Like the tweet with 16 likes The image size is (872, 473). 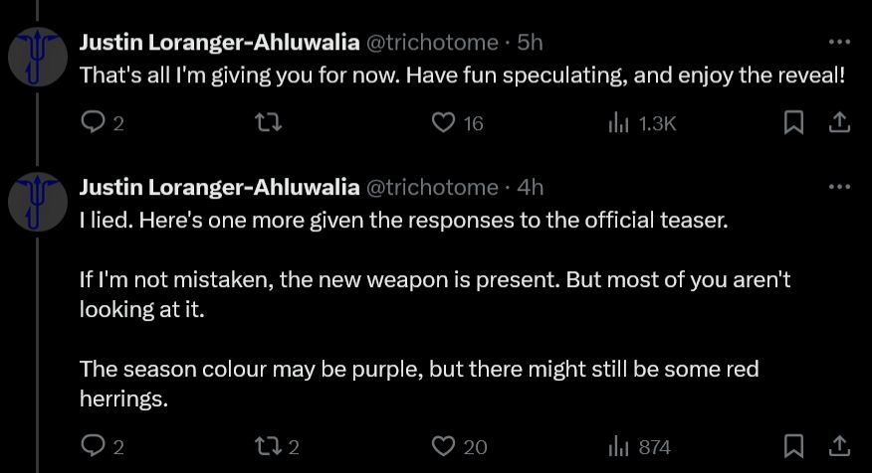coord(444,122)
